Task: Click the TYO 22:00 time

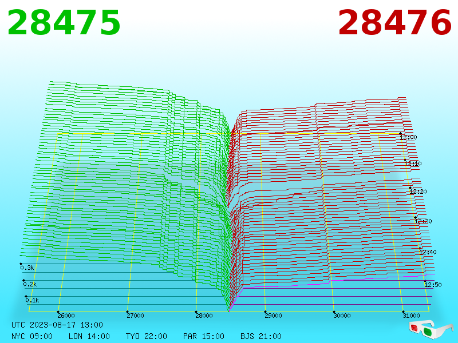Action: point(147,336)
